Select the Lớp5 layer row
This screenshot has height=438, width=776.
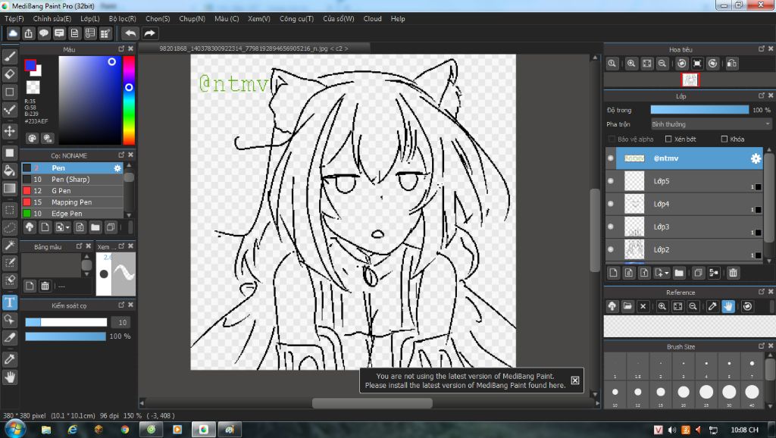tap(684, 181)
